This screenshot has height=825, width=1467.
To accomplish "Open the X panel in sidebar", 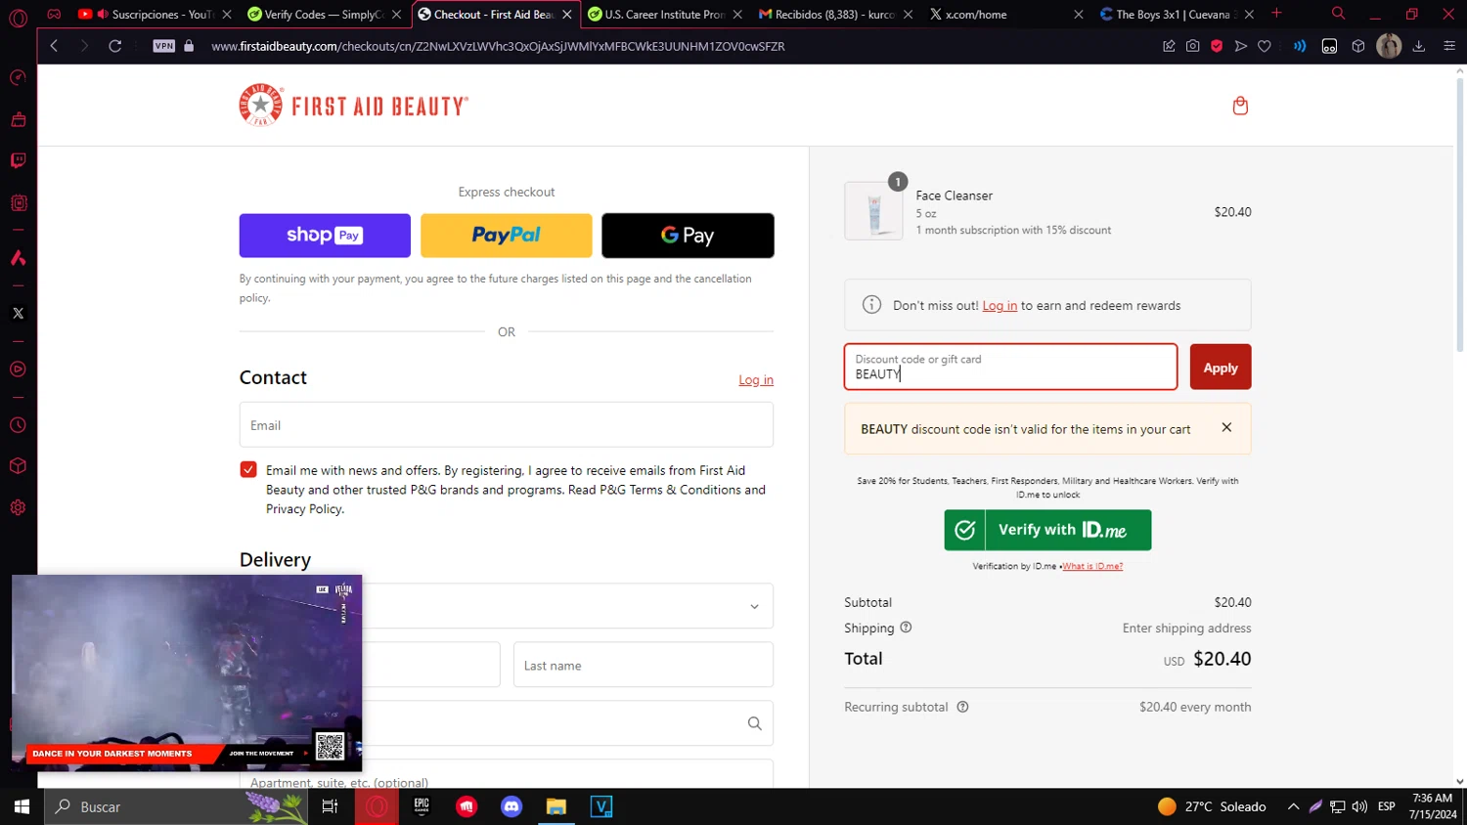I will tap(18, 314).
